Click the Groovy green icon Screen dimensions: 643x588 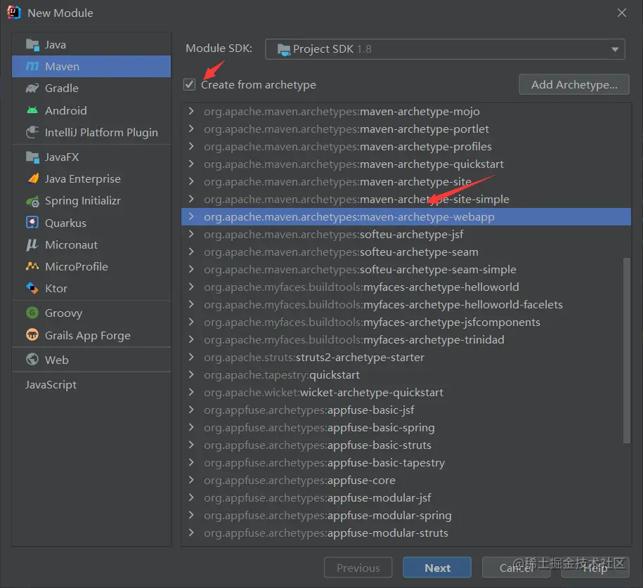32,313
